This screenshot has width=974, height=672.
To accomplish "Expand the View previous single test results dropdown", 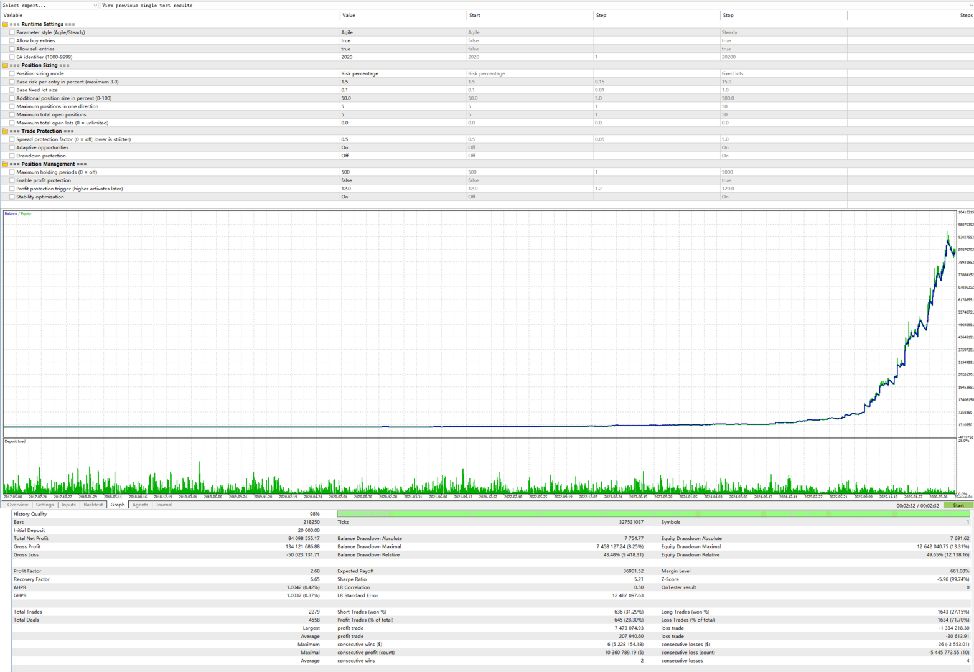I will [536, 5].
